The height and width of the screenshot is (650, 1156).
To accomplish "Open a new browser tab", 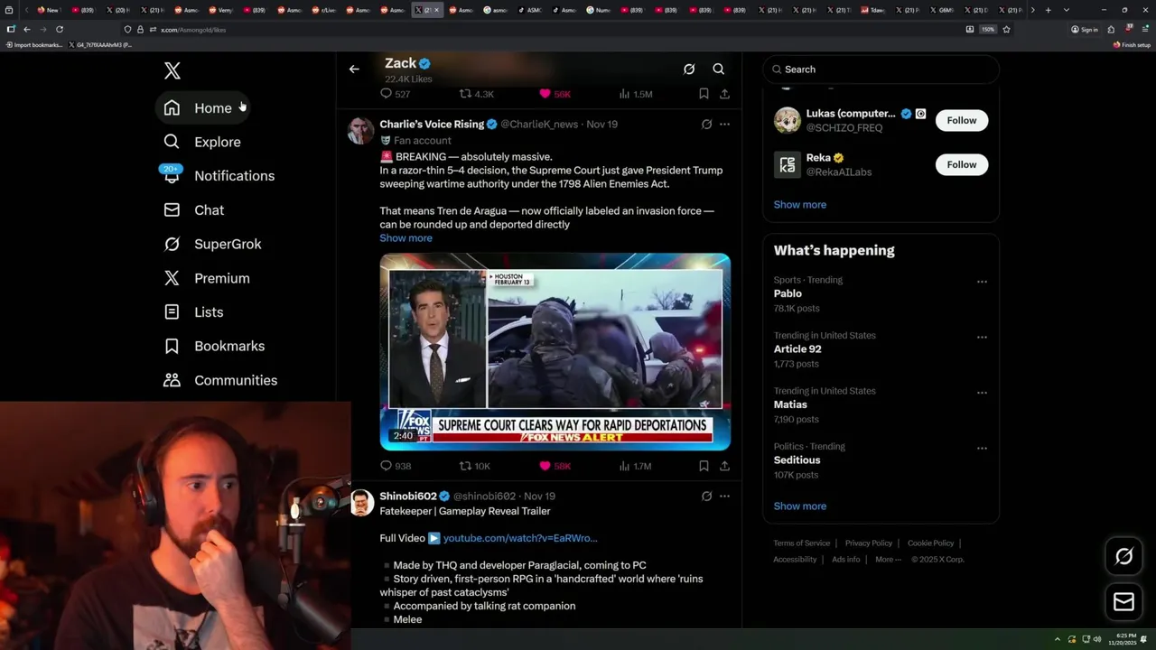I will 1048,10.
